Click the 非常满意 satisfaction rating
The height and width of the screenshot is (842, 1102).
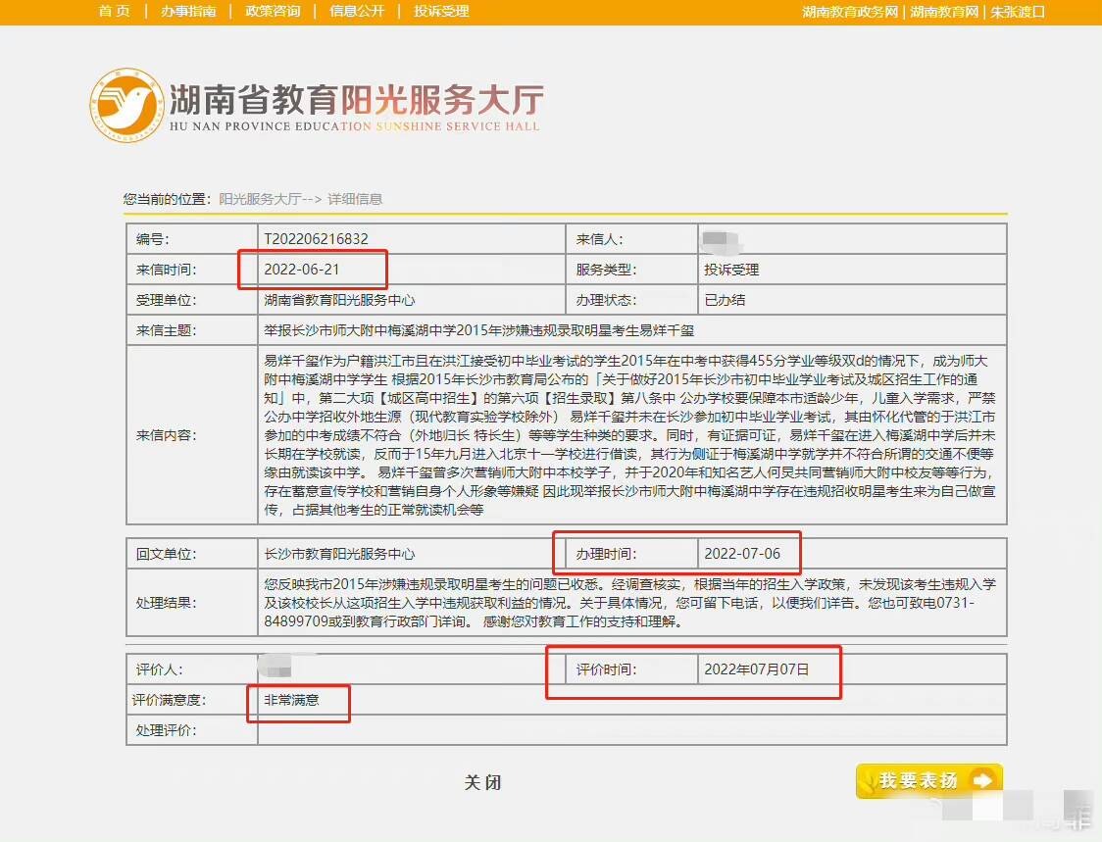click(292, 700)
